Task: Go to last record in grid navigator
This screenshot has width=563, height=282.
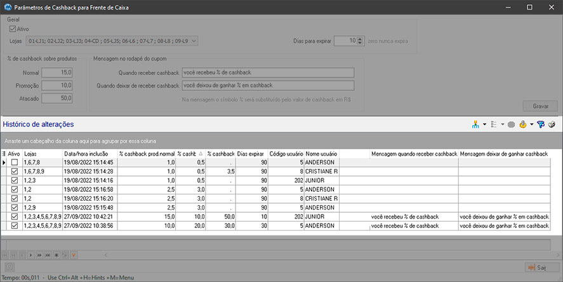Action: 48,255
